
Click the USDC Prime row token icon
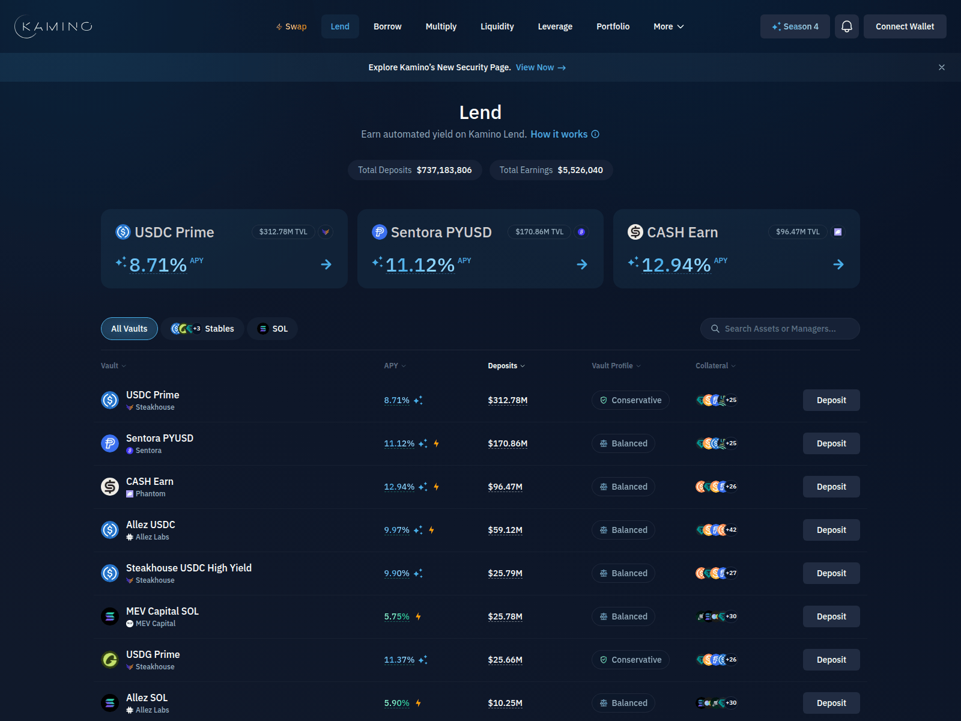coord(110,400)
